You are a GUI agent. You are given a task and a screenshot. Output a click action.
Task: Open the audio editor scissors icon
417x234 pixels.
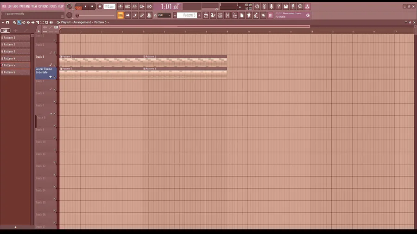point(264,6)
